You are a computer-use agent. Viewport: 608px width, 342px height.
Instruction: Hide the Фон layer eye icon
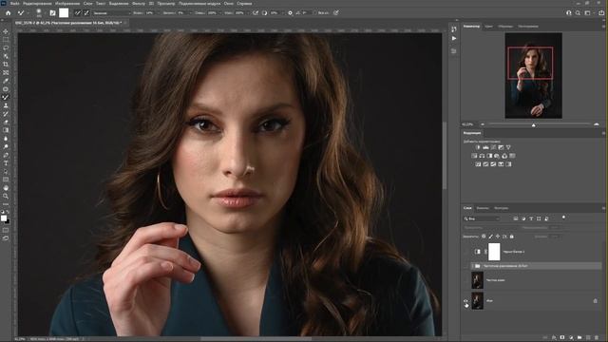point(465,300)
